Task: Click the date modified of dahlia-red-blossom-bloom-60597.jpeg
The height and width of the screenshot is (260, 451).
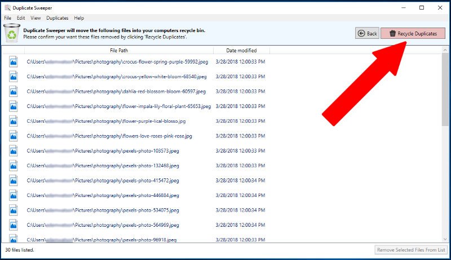Action: pyautogui.click(x=241, y=92)
